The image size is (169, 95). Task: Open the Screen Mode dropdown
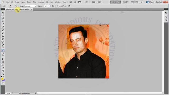(x=100, y=2)
